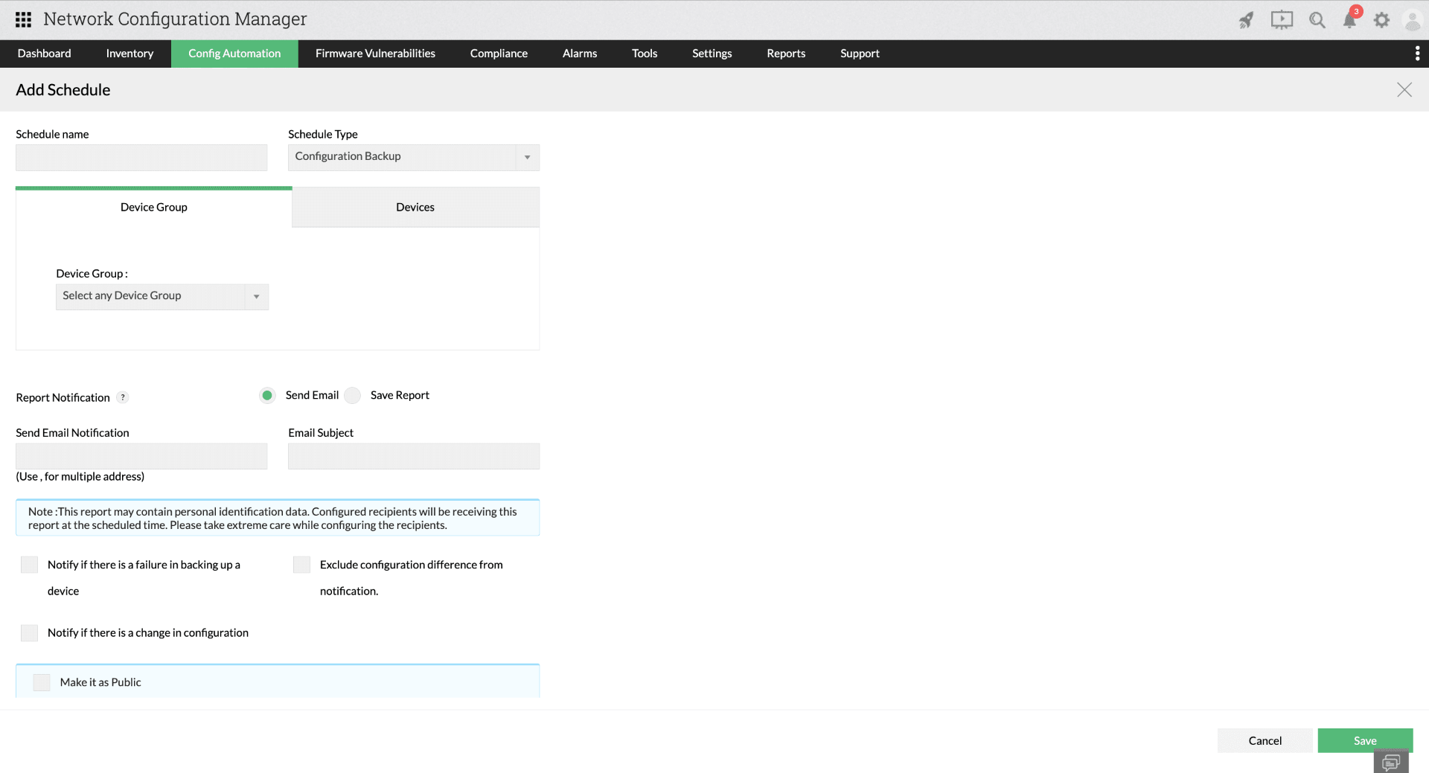This screenshot has height=773, width=1429.
Task: Switch to the Device Group tab
Action: coord(154,208)
